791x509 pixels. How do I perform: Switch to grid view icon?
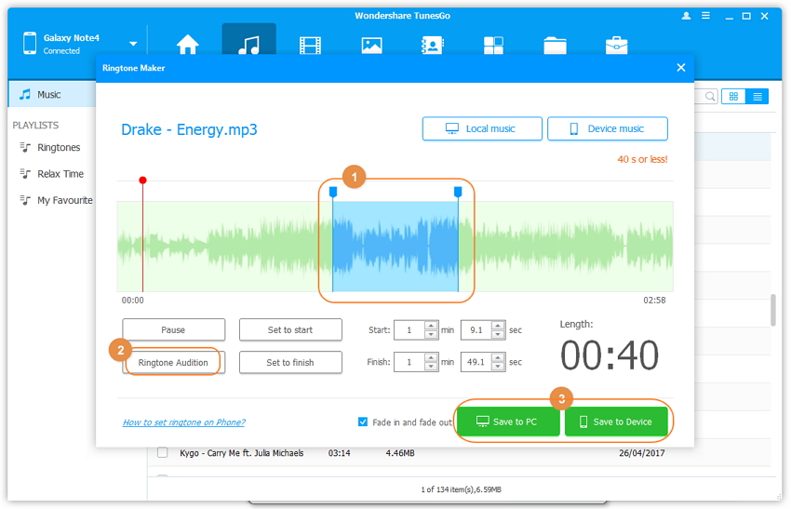click(733, 96)
